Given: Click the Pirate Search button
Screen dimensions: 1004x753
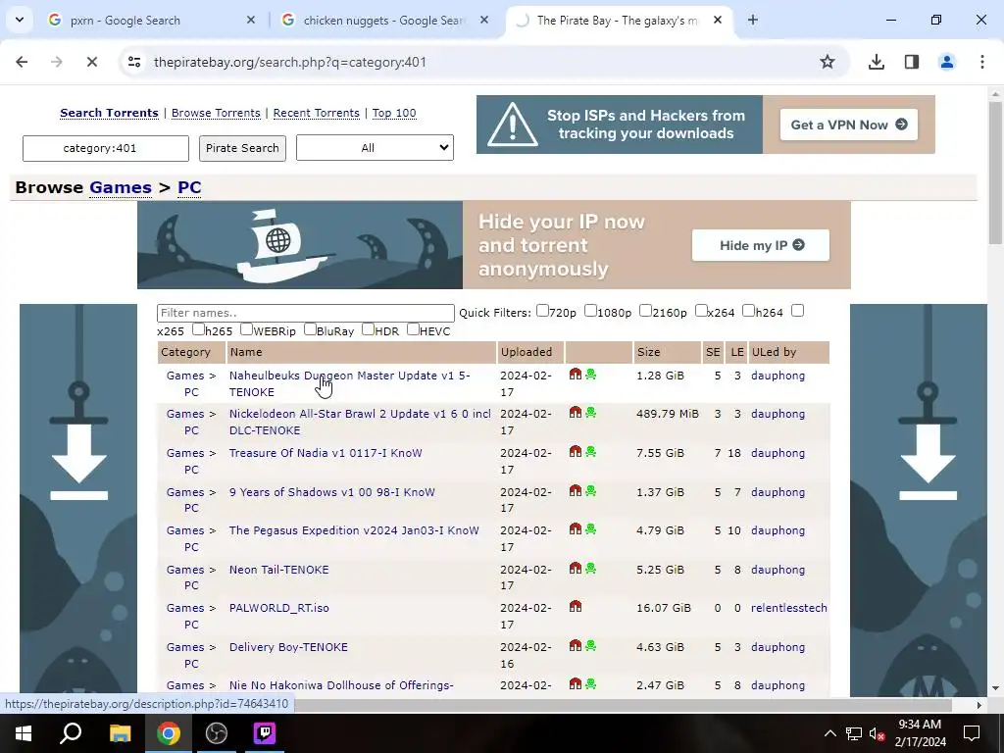Looking at the screenshot, I should pos(242,148).
